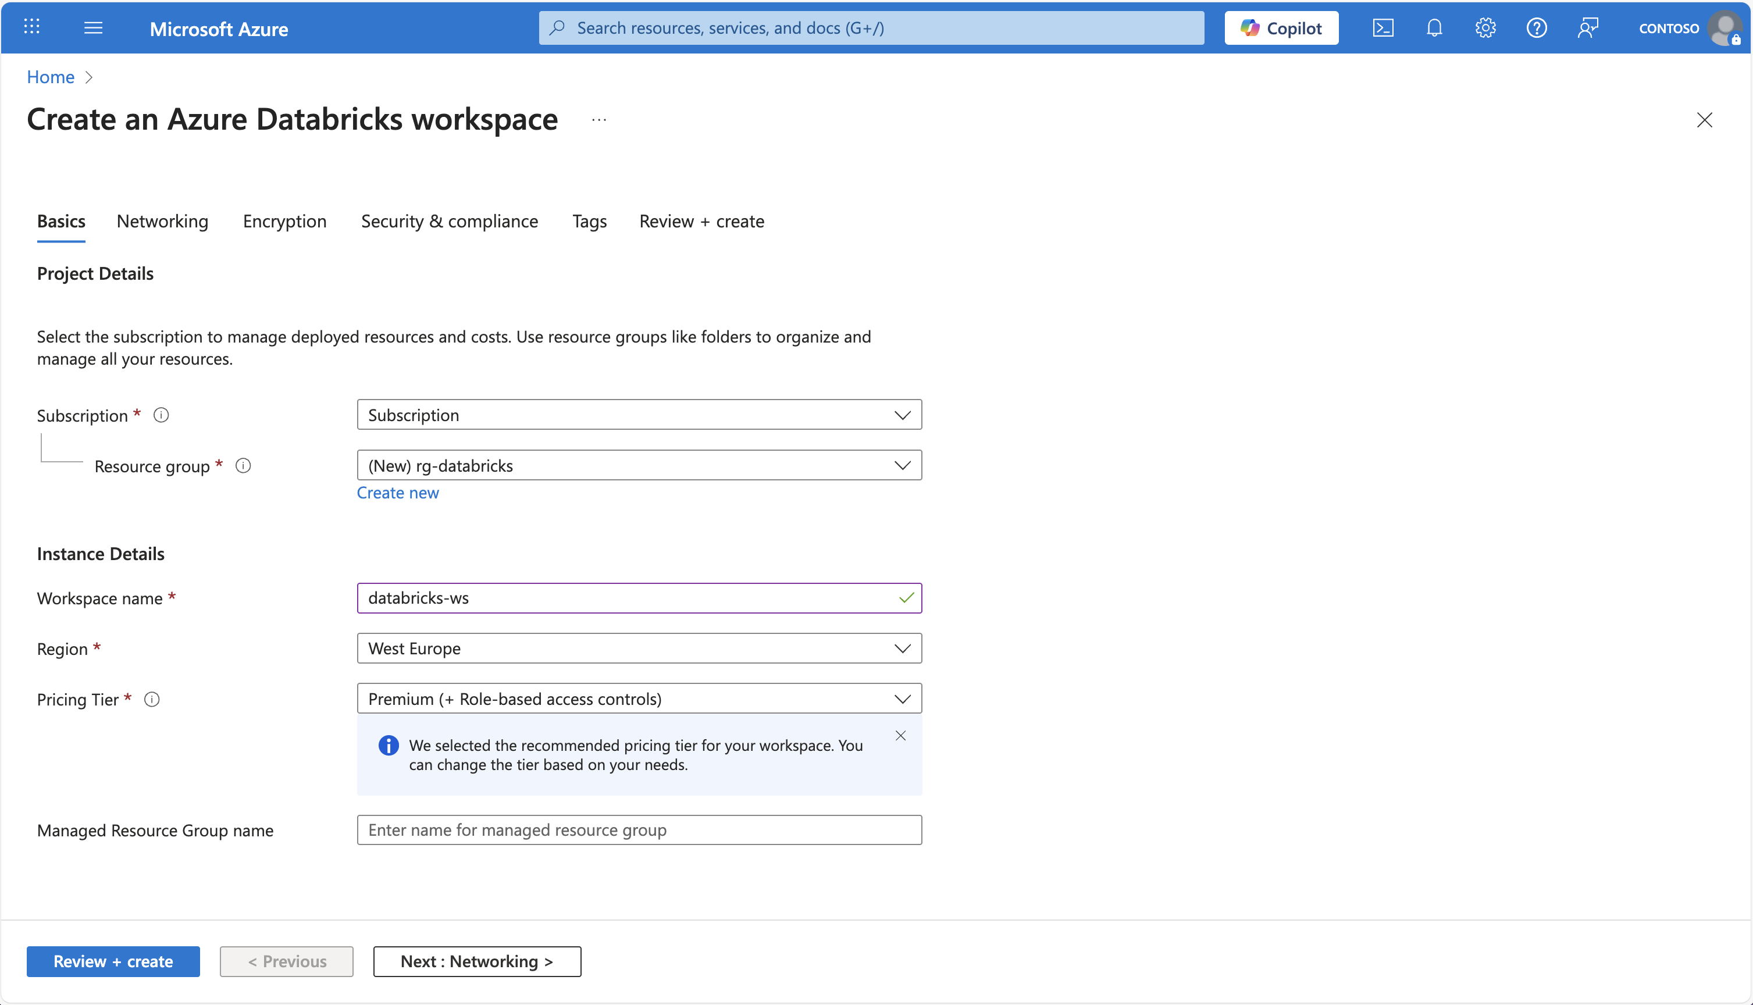
Task: Open the Cloud Shell terminal icon
Action: click(x=1383, y=27)
